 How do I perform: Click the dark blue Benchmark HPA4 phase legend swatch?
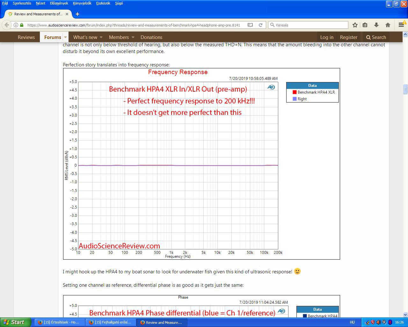pyautogui.click(x=305, y=316)
